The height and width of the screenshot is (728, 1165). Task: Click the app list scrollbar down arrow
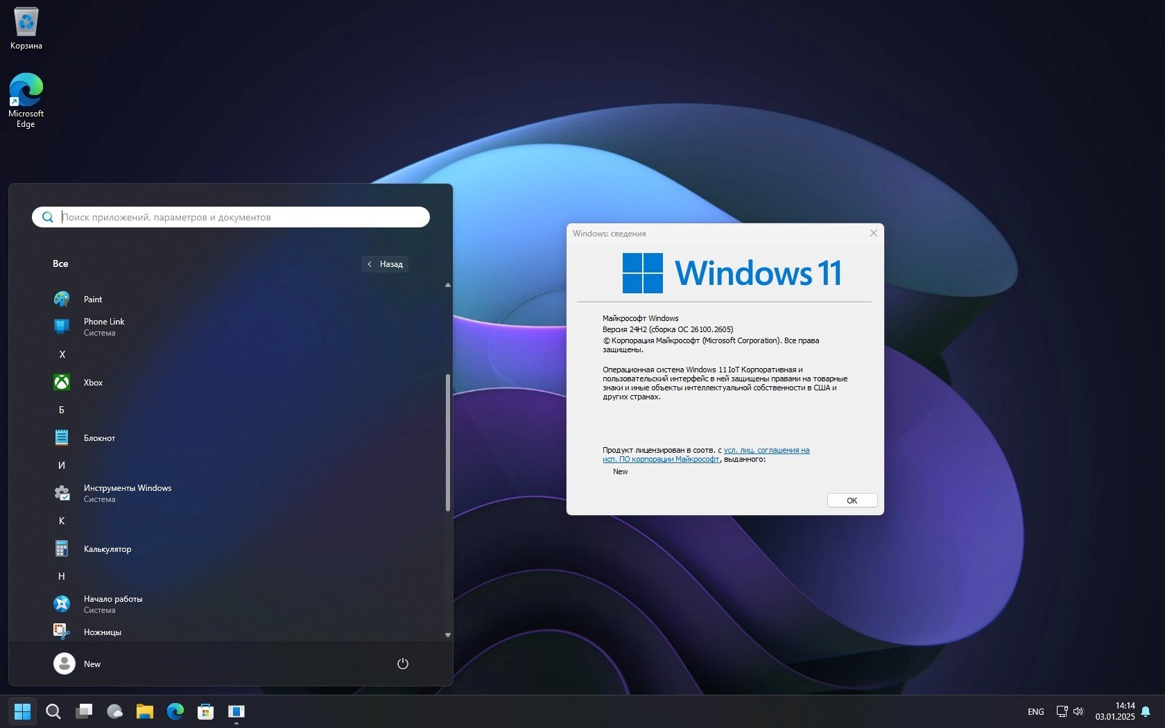click(448, 635)
